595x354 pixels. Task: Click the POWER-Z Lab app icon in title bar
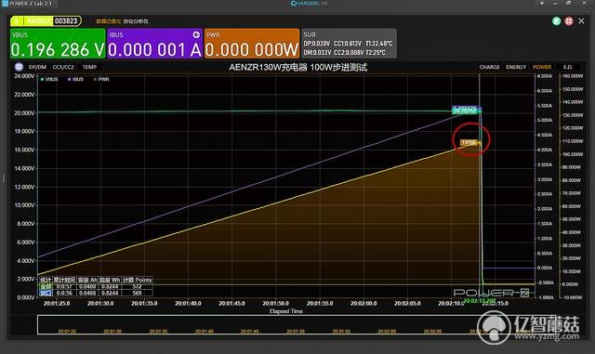[x=5, y=4]
